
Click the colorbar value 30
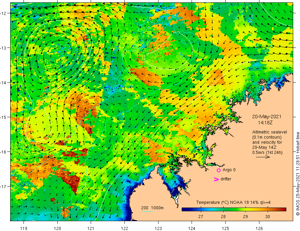[x=268, y=216]
